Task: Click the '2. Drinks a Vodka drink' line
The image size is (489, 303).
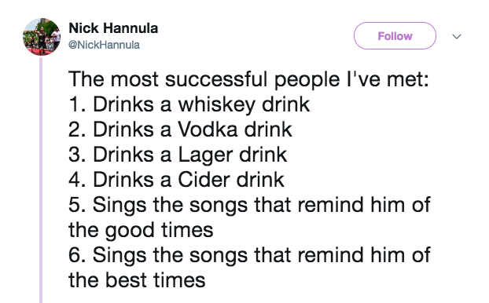Action: click(x=180, y=130)
